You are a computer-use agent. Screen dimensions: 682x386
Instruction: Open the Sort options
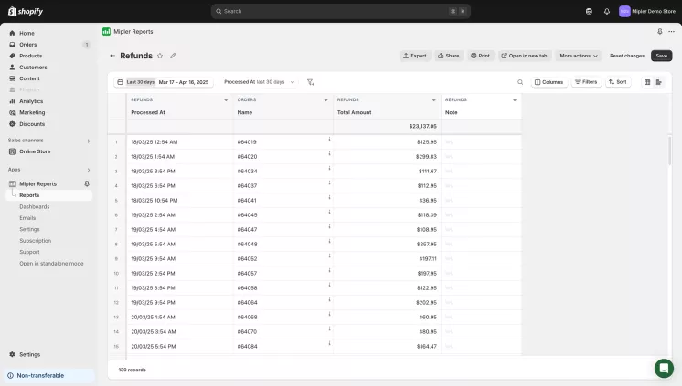[x=618, y=82]
